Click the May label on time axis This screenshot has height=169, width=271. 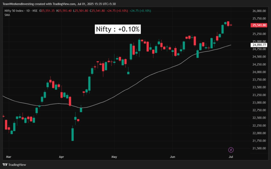point(114,157)
